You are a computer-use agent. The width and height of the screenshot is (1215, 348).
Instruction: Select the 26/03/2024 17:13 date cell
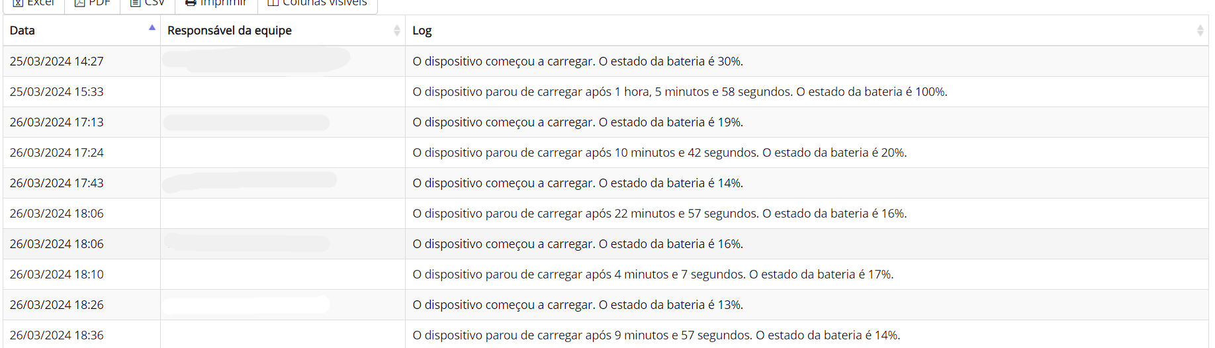pos(56,122)
